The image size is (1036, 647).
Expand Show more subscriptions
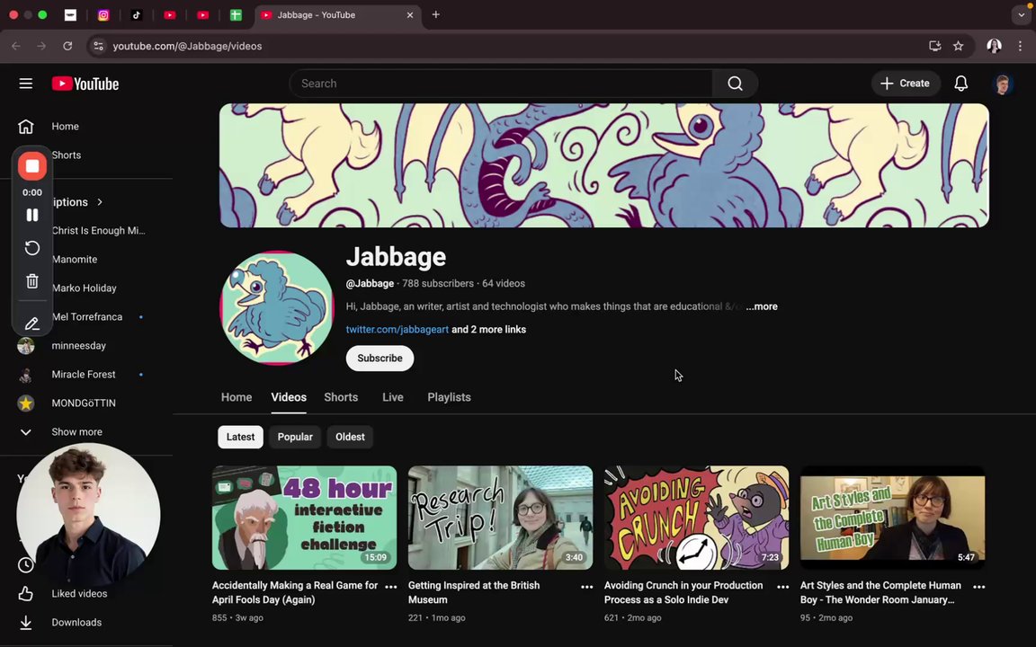tap(76, 431)
